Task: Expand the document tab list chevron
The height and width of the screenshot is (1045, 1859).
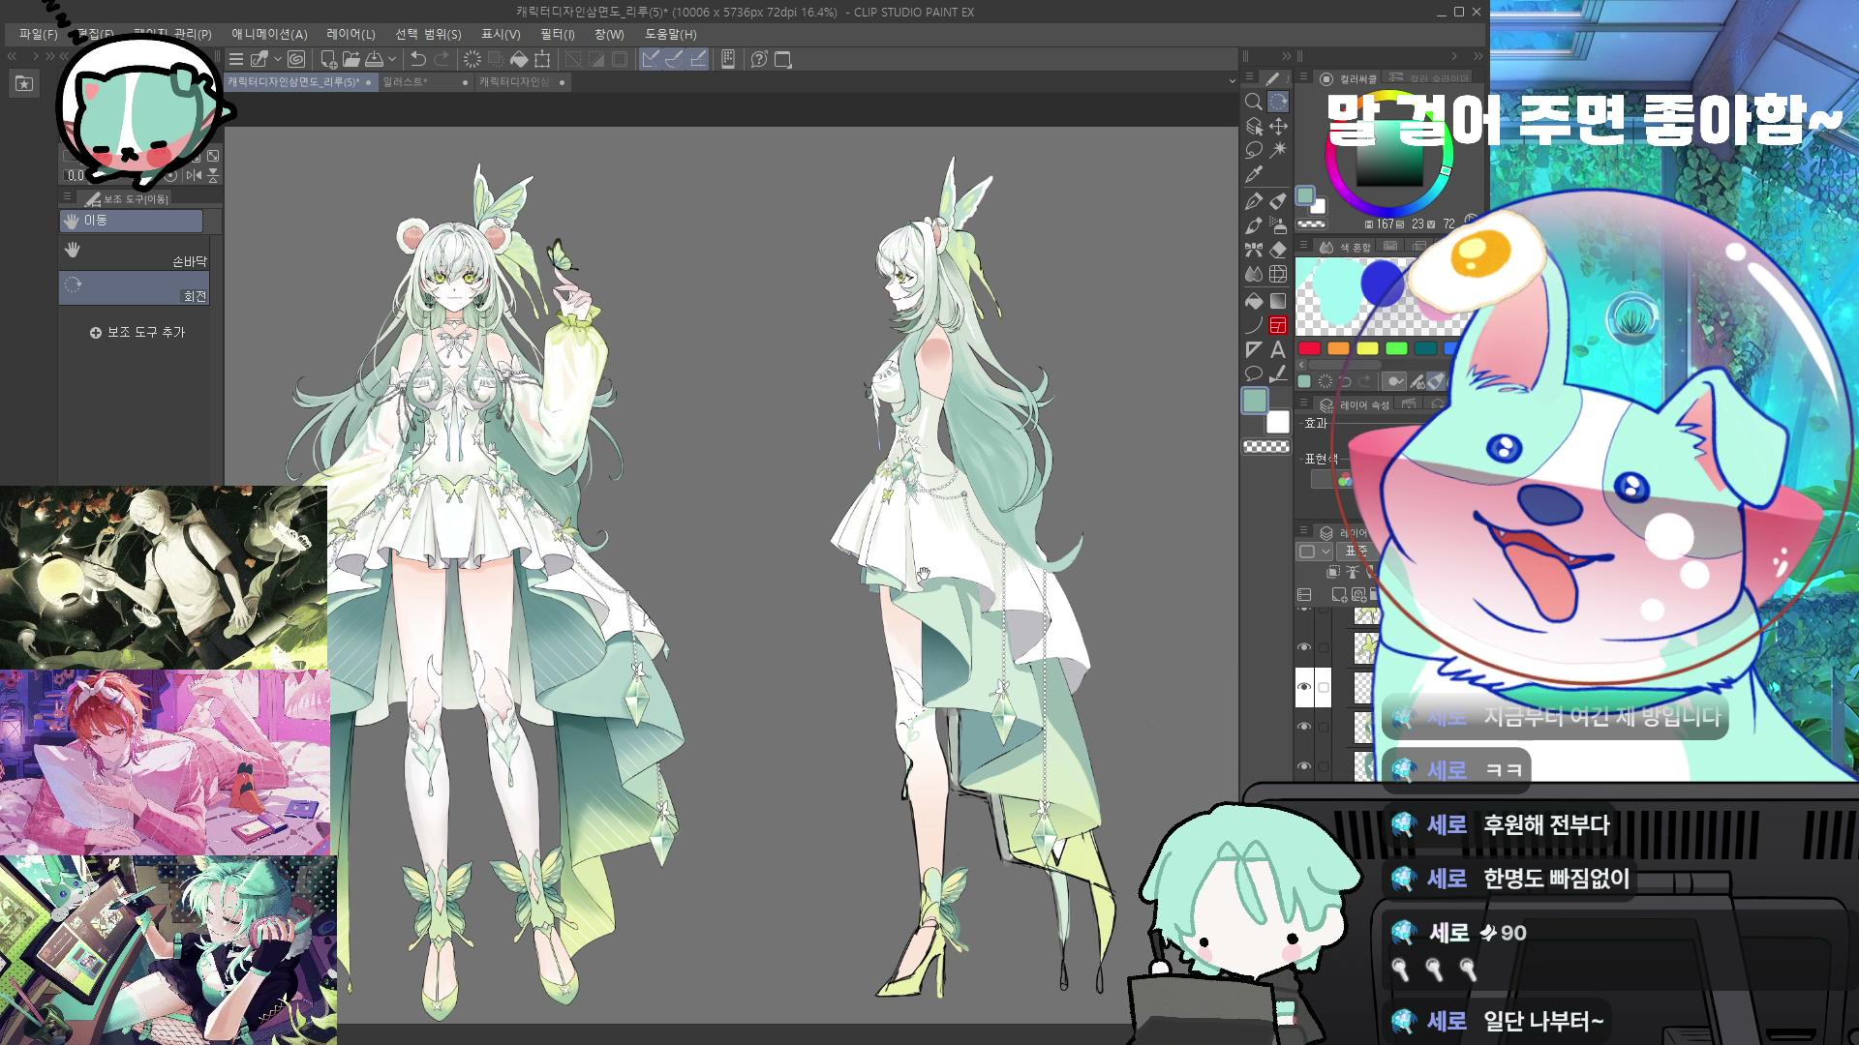Action: coord(1232,81)
